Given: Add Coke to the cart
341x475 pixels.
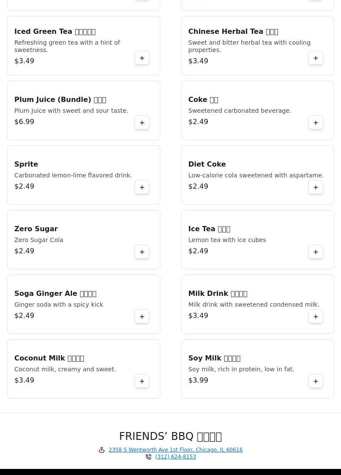Looking at the screenshot, I should [x=316, y=123].
